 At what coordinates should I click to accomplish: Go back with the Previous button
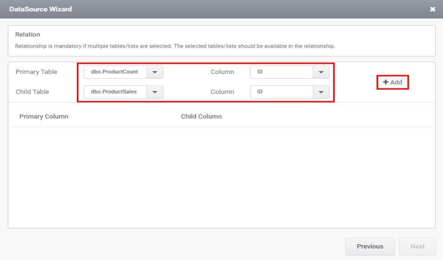coord(370,246)
